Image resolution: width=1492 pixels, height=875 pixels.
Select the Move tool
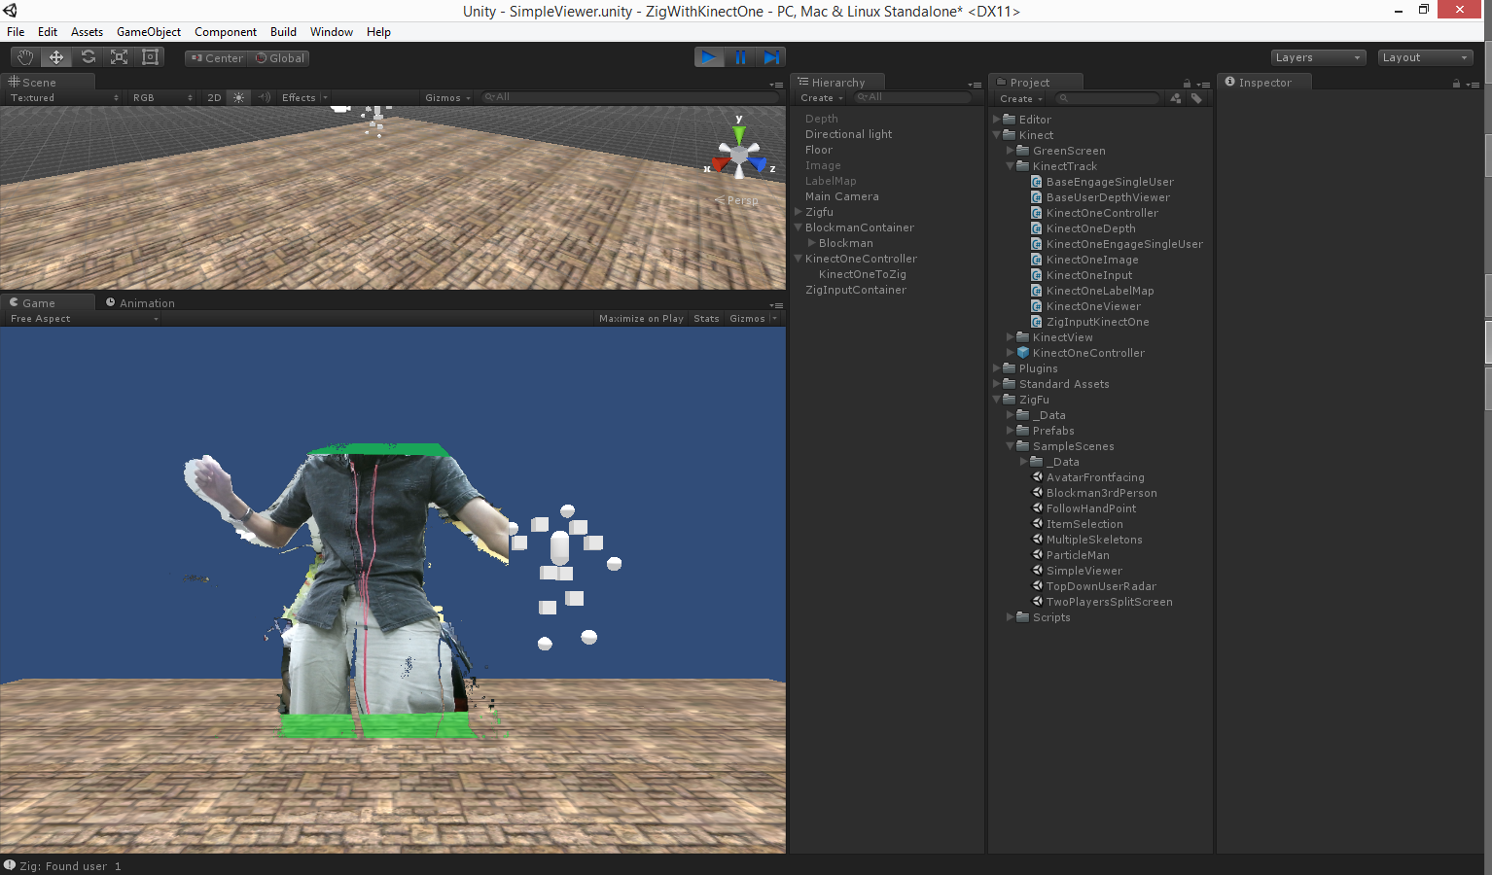(x=56, y=57)
